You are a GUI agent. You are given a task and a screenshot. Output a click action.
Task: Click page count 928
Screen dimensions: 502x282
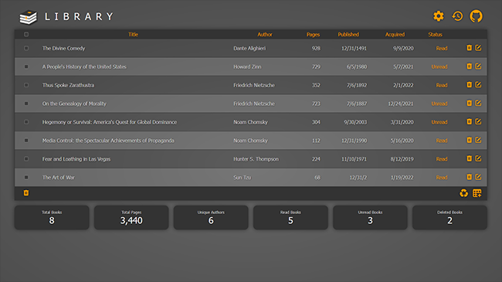[316, 49]
